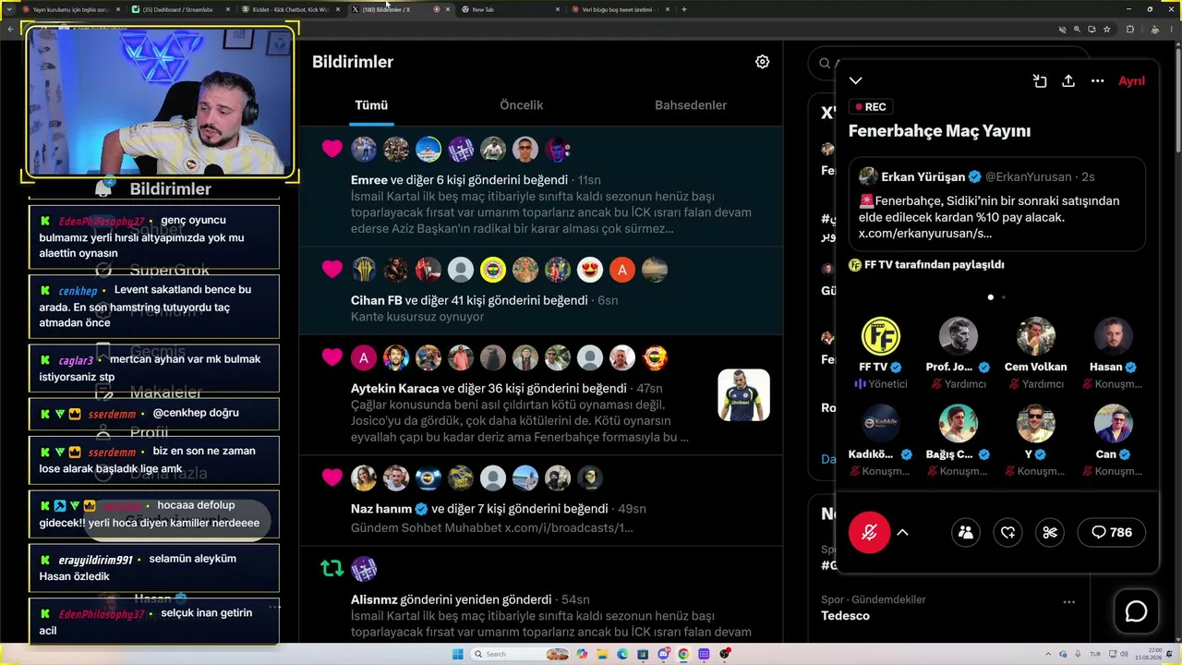
Task: Open the Space more options menu
Action: click(1097, 81)
